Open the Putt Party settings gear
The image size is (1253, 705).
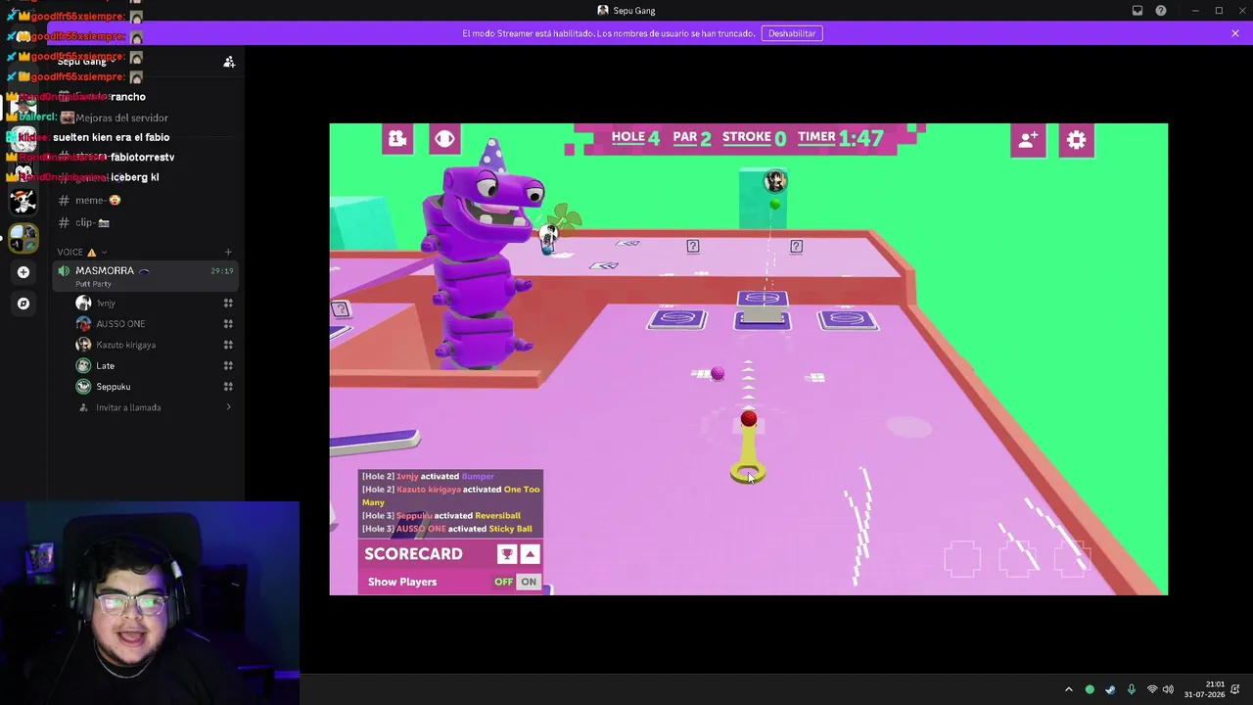pyautogui.click(x=1076, y=140)
